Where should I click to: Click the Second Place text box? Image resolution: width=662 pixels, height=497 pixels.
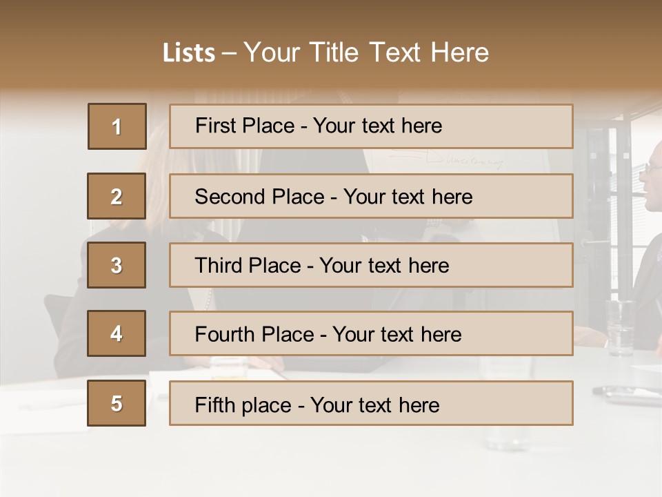point(371,196)
